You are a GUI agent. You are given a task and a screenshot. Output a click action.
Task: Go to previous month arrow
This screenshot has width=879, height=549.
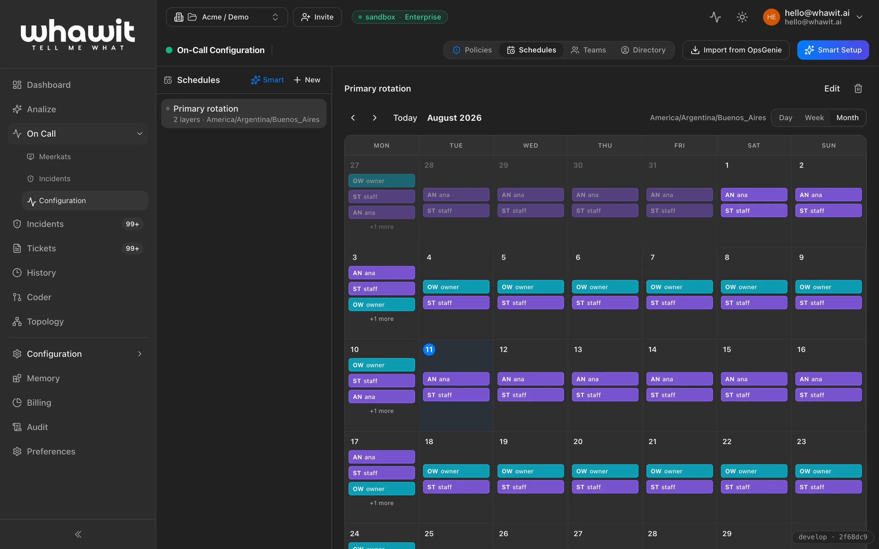tap(353, 118)
